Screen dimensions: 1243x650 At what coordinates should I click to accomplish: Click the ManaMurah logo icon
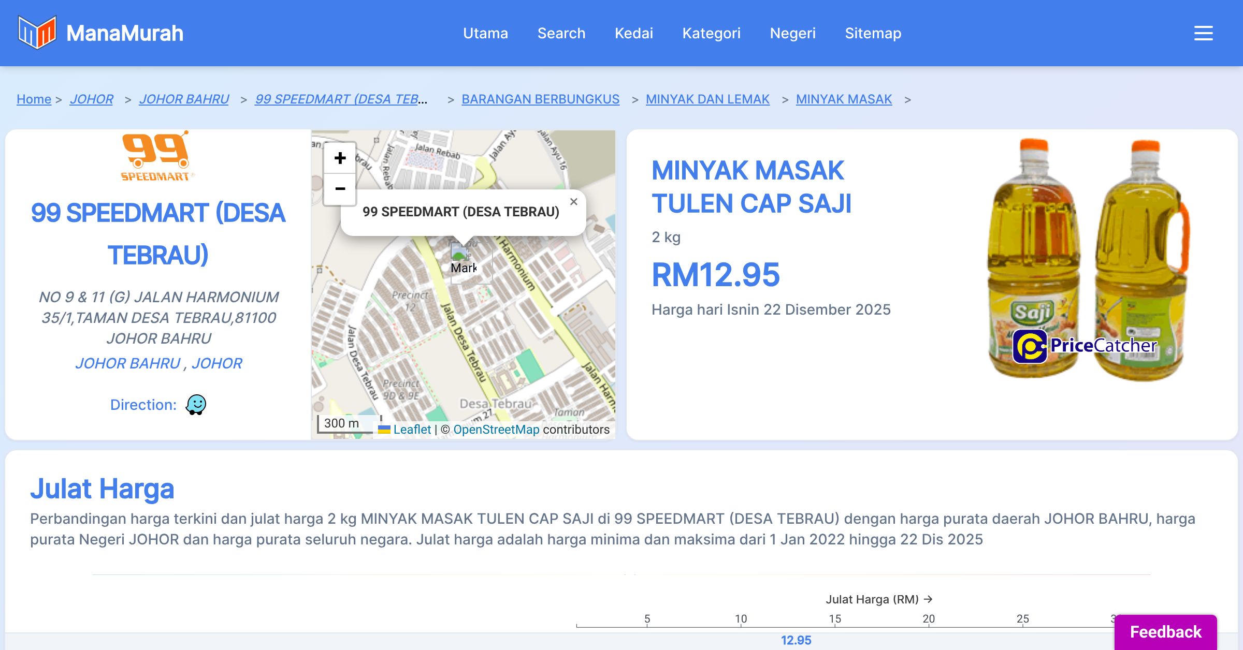[37, 33]
